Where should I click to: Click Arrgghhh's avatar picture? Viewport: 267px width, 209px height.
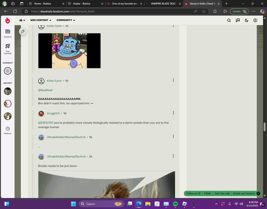(41, 113)
